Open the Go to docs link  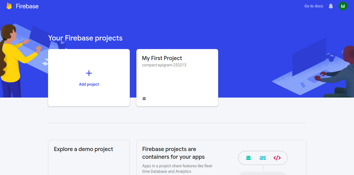click(314, 6)
